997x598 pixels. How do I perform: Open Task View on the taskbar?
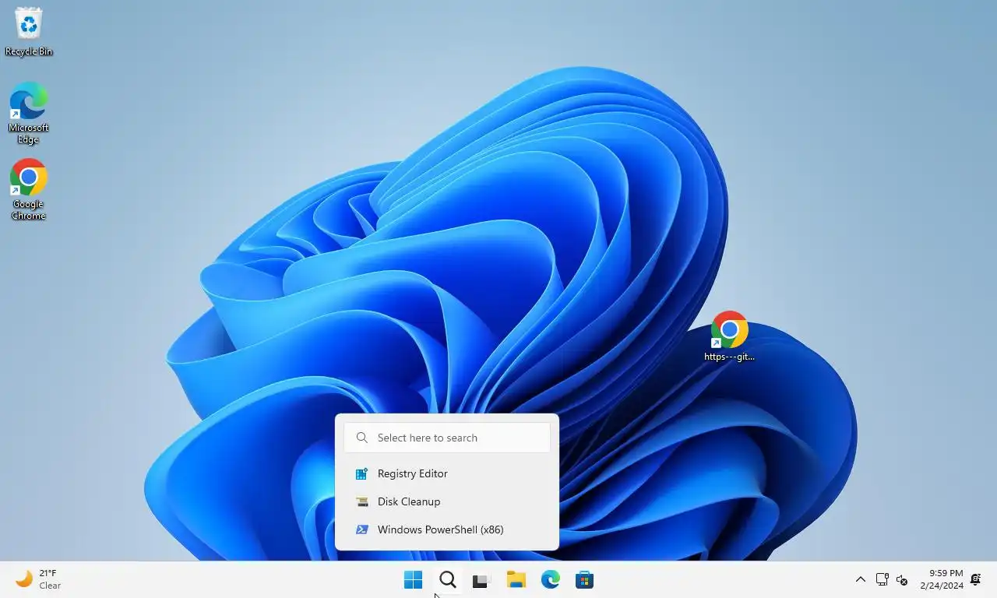click(481, 580)
